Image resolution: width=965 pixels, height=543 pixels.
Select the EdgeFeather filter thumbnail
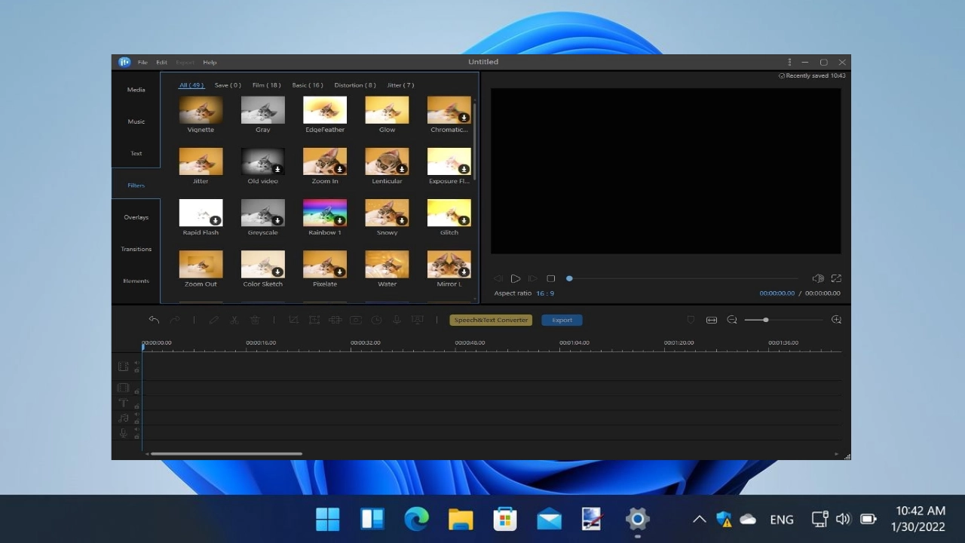(x=325, y=110)
